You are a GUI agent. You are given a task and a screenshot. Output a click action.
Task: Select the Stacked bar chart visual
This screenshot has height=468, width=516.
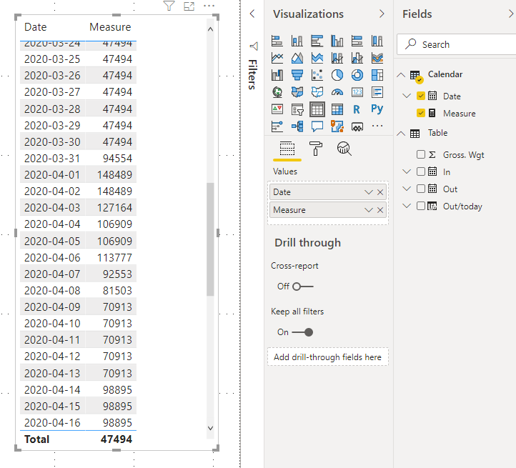[277, 41]
